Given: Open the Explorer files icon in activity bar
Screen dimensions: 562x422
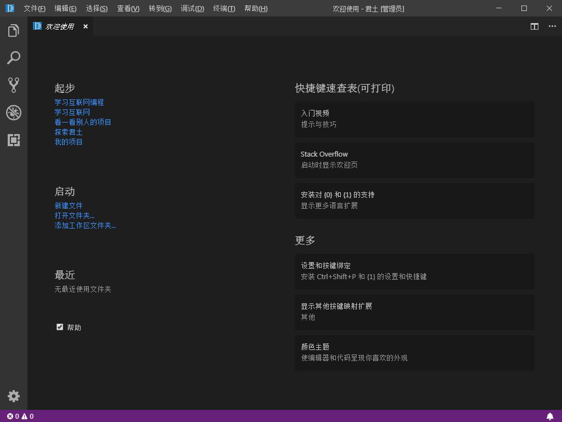Looking at the screenshot, I should click(14, 31).
